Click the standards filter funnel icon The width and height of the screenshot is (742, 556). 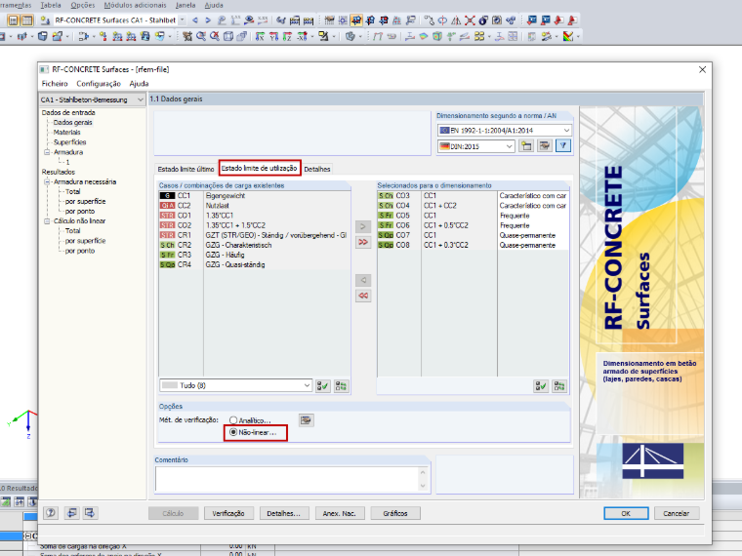tap(563, 146)
